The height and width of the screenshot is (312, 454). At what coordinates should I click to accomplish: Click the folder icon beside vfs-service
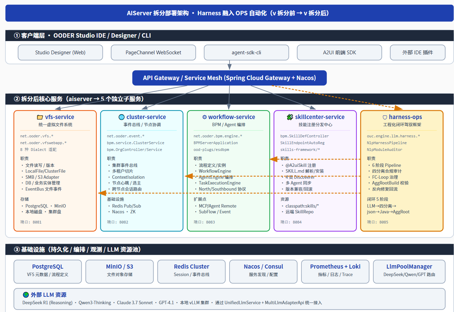point(40,117)
